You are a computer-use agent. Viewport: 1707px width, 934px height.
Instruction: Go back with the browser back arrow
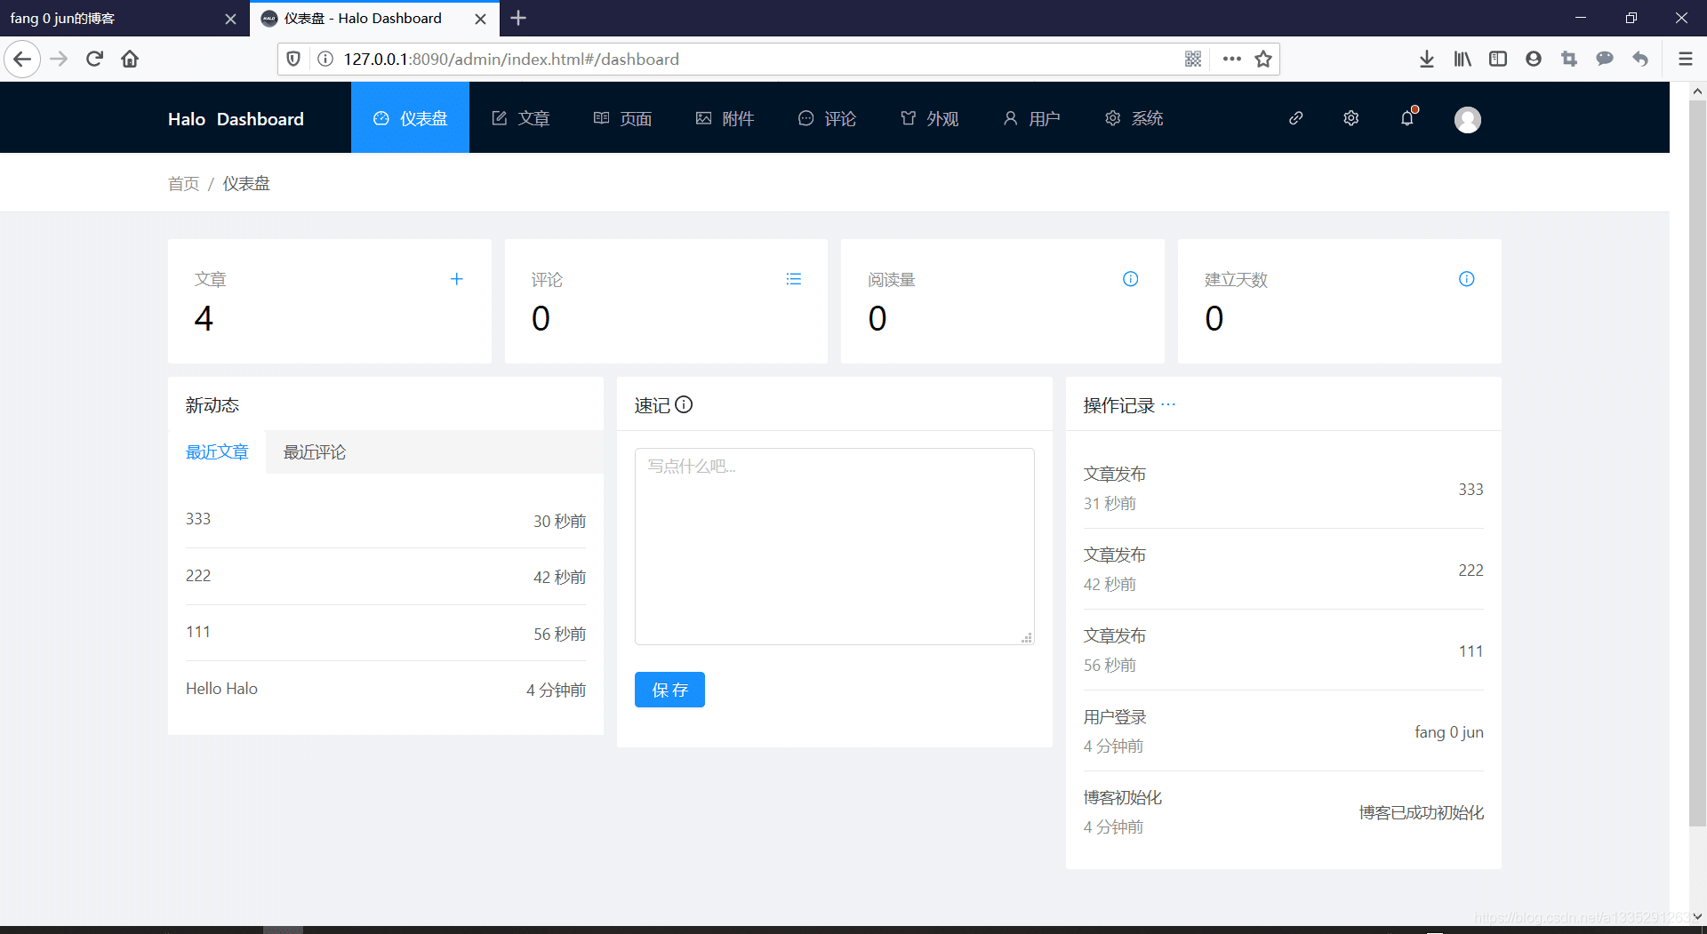pos(22,59)
